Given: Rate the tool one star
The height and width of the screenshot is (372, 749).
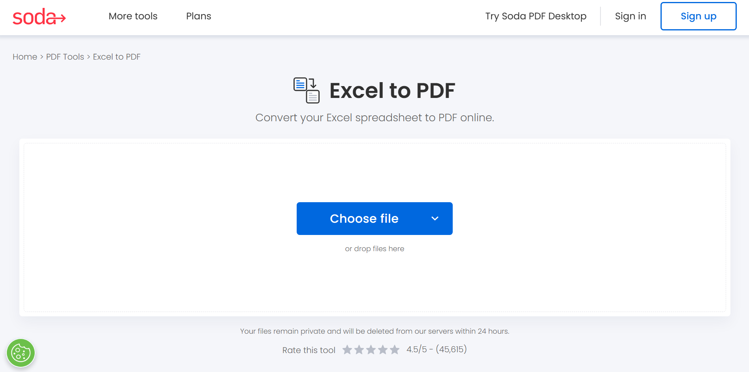Looking at the screenshot, I should [347, 350].
